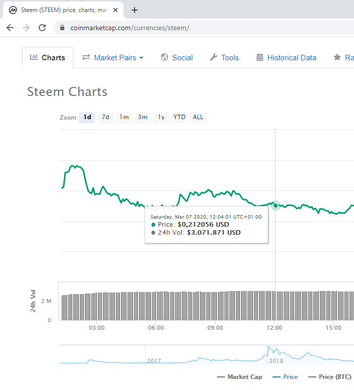Image resolution: width=354 pixels, height=390 pixels.
Task: Click the wrench icon beside Tools
Action: click(x=213, y=57)
